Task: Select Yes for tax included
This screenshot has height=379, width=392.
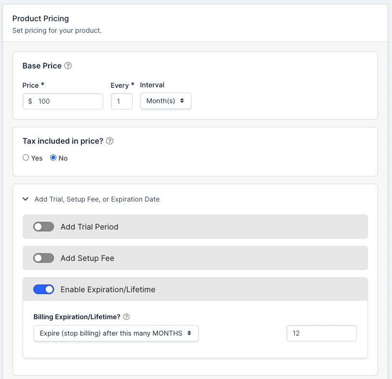Action: pos(26,158)
